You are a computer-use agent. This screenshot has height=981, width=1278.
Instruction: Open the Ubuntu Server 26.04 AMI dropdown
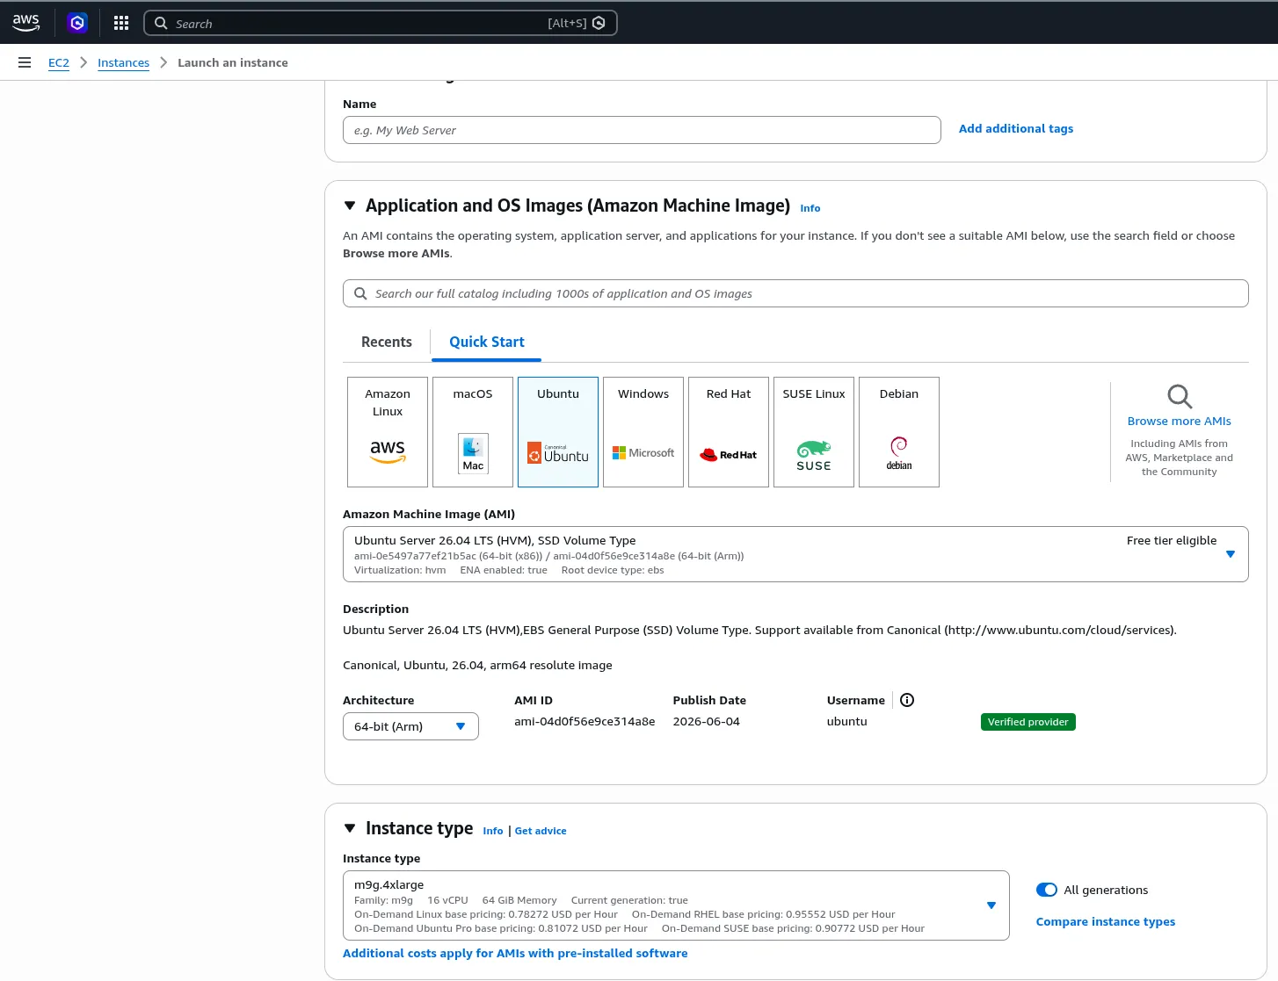click(795, 554)
